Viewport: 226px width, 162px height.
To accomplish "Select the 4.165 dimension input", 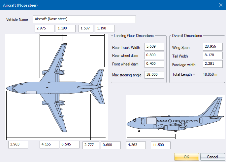I will 49,144.
